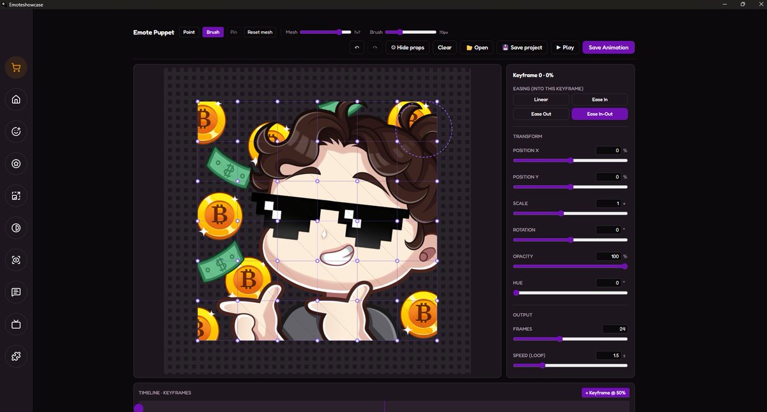767x412 pixels.
Task: Open the image resize sidebar icon
Action: point(16,196)
